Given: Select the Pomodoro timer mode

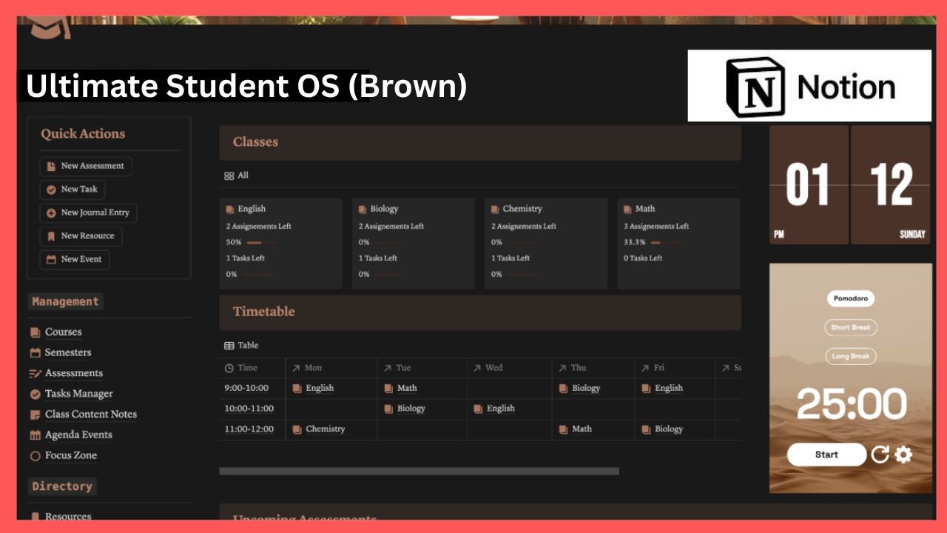Looking at the screenshot, I should coord(850,299).
